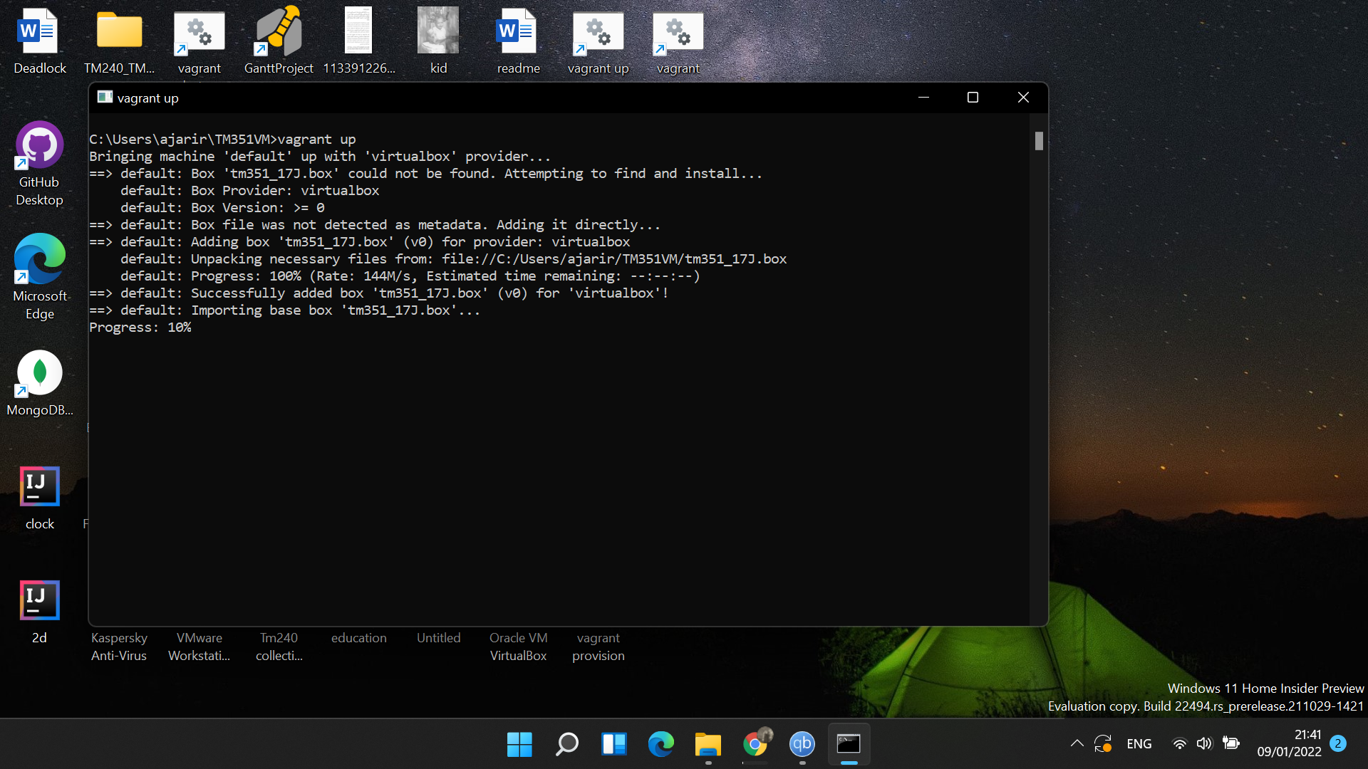Open qBittorrent from the taskbar
1368x769 pixels.
[802, 744]
